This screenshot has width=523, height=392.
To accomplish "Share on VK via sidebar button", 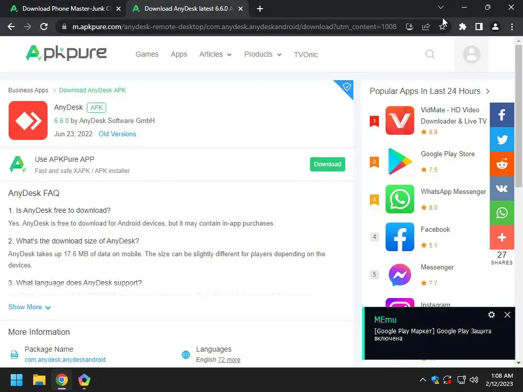I will (x=502, y=188).
